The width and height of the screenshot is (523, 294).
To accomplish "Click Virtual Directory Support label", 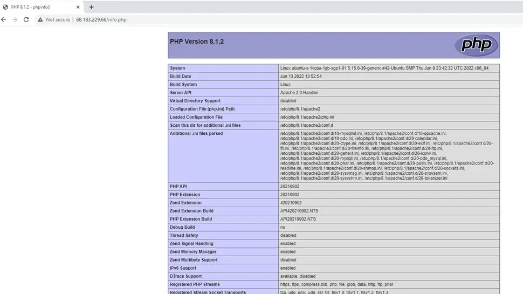I will pos(195,101).
